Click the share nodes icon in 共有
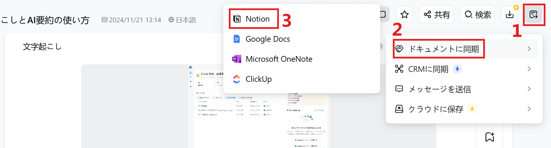This screenshot has width=551, height=148. pyautogui.click(x=428, y=14)
